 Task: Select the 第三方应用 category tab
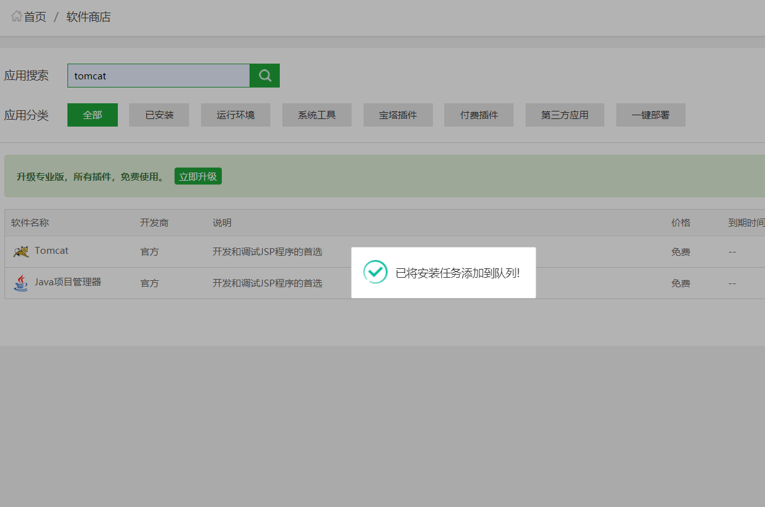click(565, 115)
